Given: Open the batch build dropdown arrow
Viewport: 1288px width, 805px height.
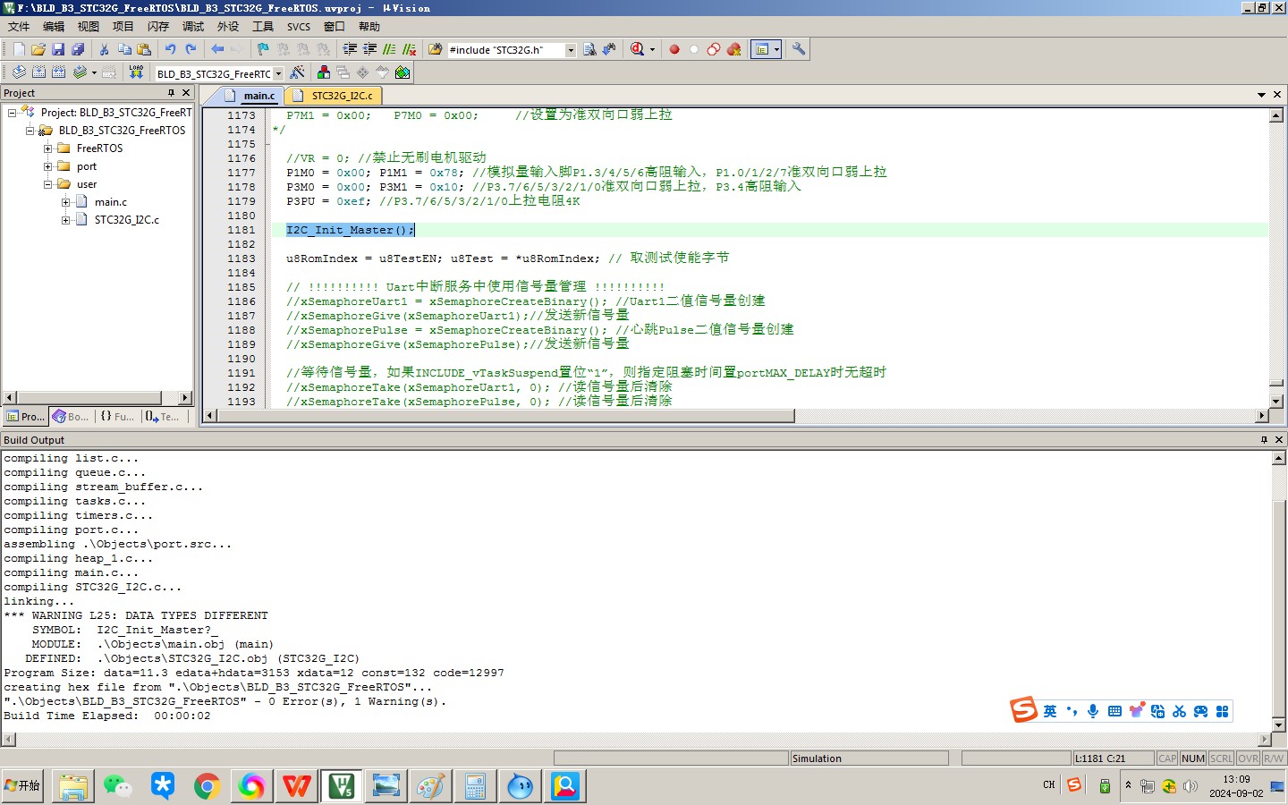Looking at the screenshot, I should pyautogui.click(x=94, y=72).
